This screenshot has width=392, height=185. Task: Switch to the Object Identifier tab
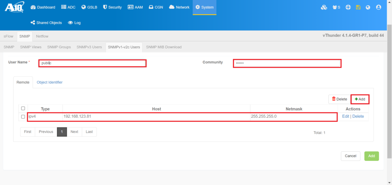[x=49, y=82]
